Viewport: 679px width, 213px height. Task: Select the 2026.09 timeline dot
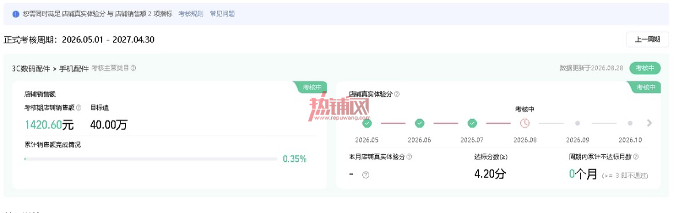point(577,123)
